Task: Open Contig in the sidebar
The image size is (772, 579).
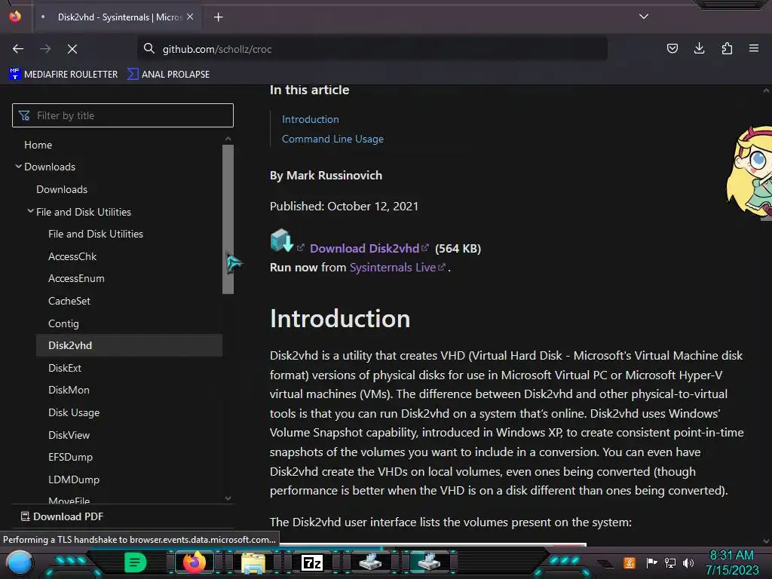Action: click(63, 323)
